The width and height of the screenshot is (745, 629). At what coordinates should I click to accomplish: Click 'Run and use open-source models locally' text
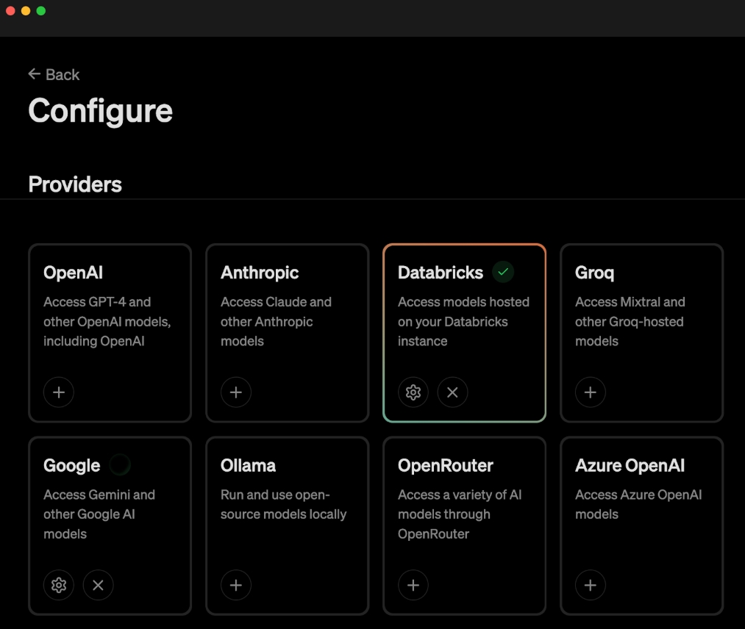284,505
